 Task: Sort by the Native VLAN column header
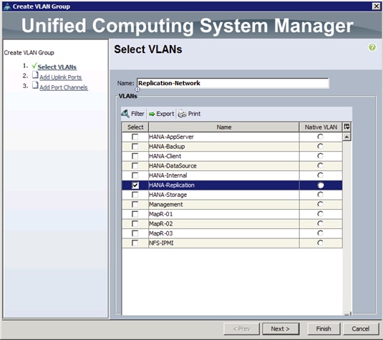(x=321, y=127)
